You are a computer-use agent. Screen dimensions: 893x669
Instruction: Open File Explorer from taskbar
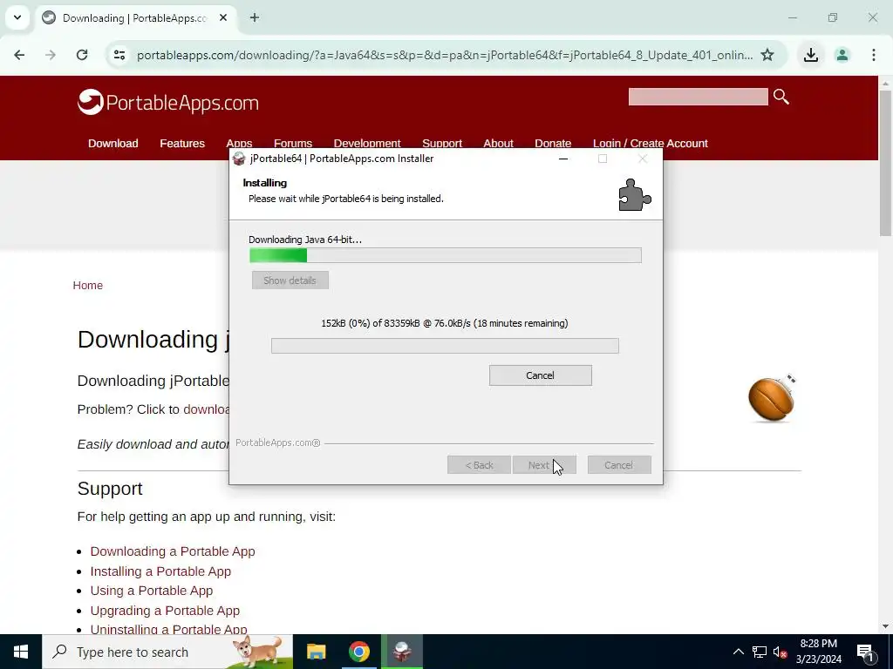click(316, 652)
